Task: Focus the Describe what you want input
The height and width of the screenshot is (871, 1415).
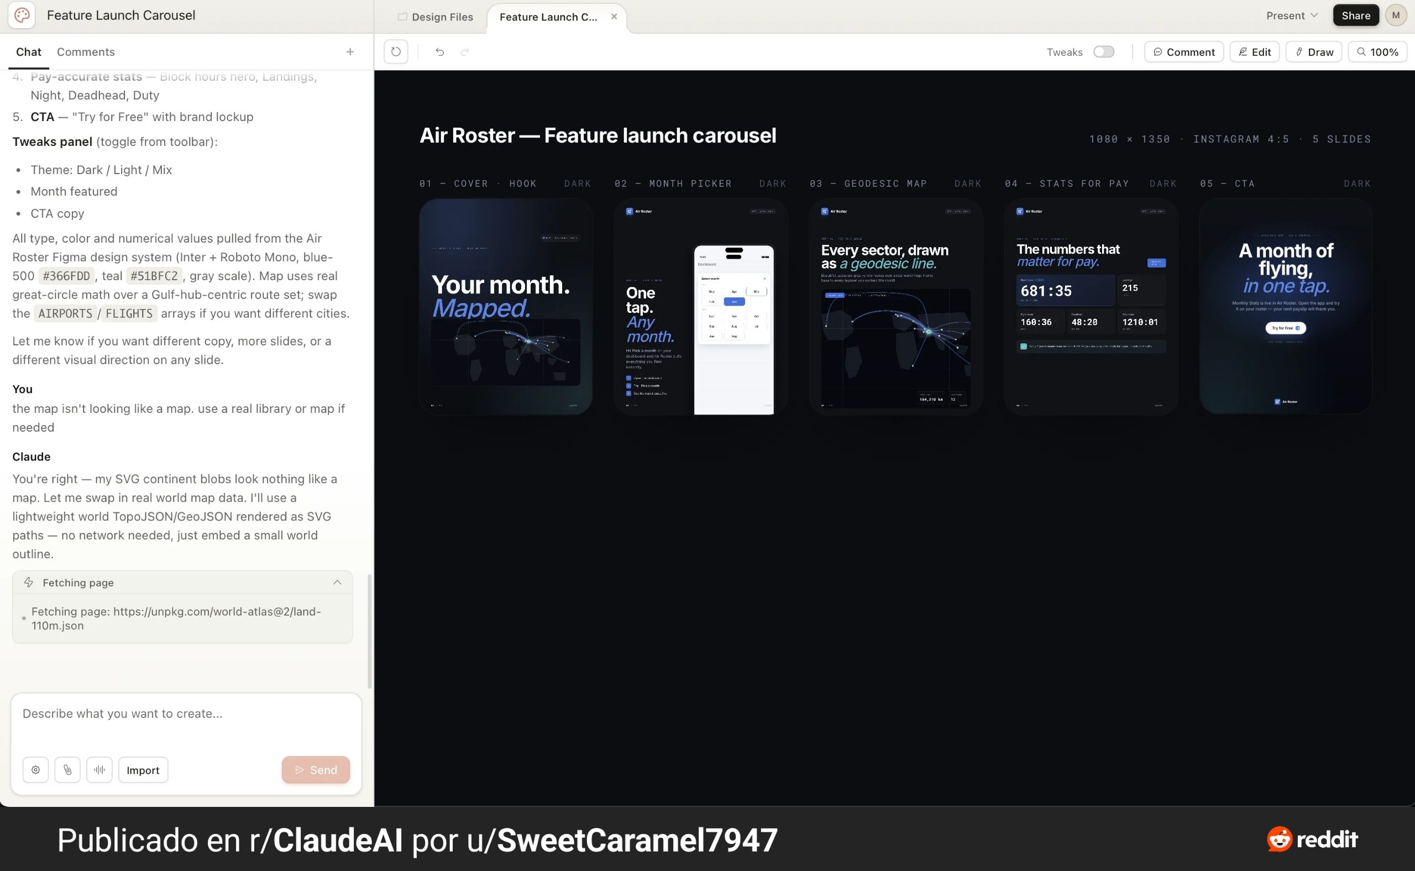Action: [186, 713]
